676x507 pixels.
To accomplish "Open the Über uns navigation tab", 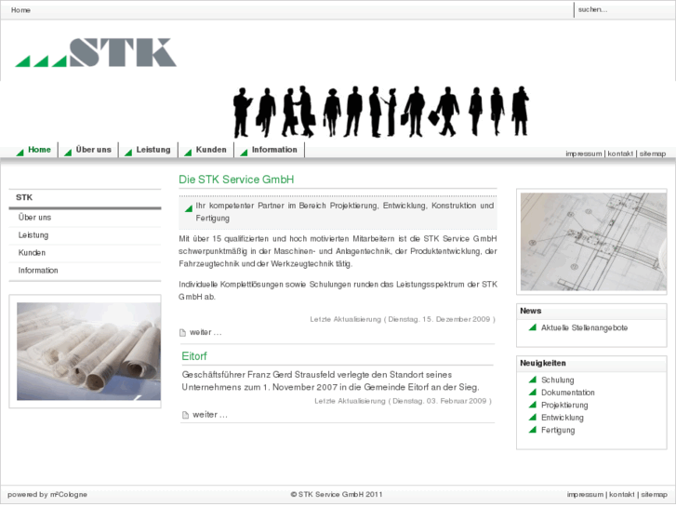I will pyautogui.click(x=94, y=150).
